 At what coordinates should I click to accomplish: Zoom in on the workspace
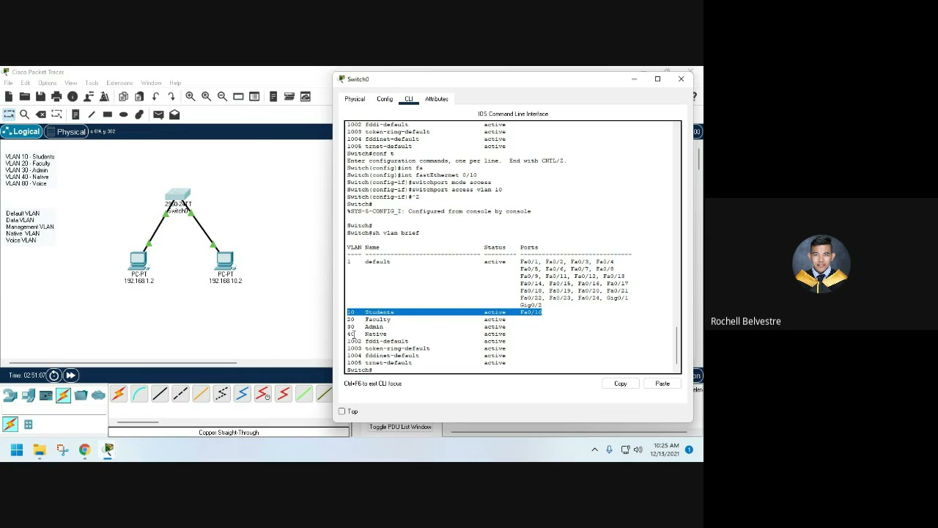click(191, 97)
